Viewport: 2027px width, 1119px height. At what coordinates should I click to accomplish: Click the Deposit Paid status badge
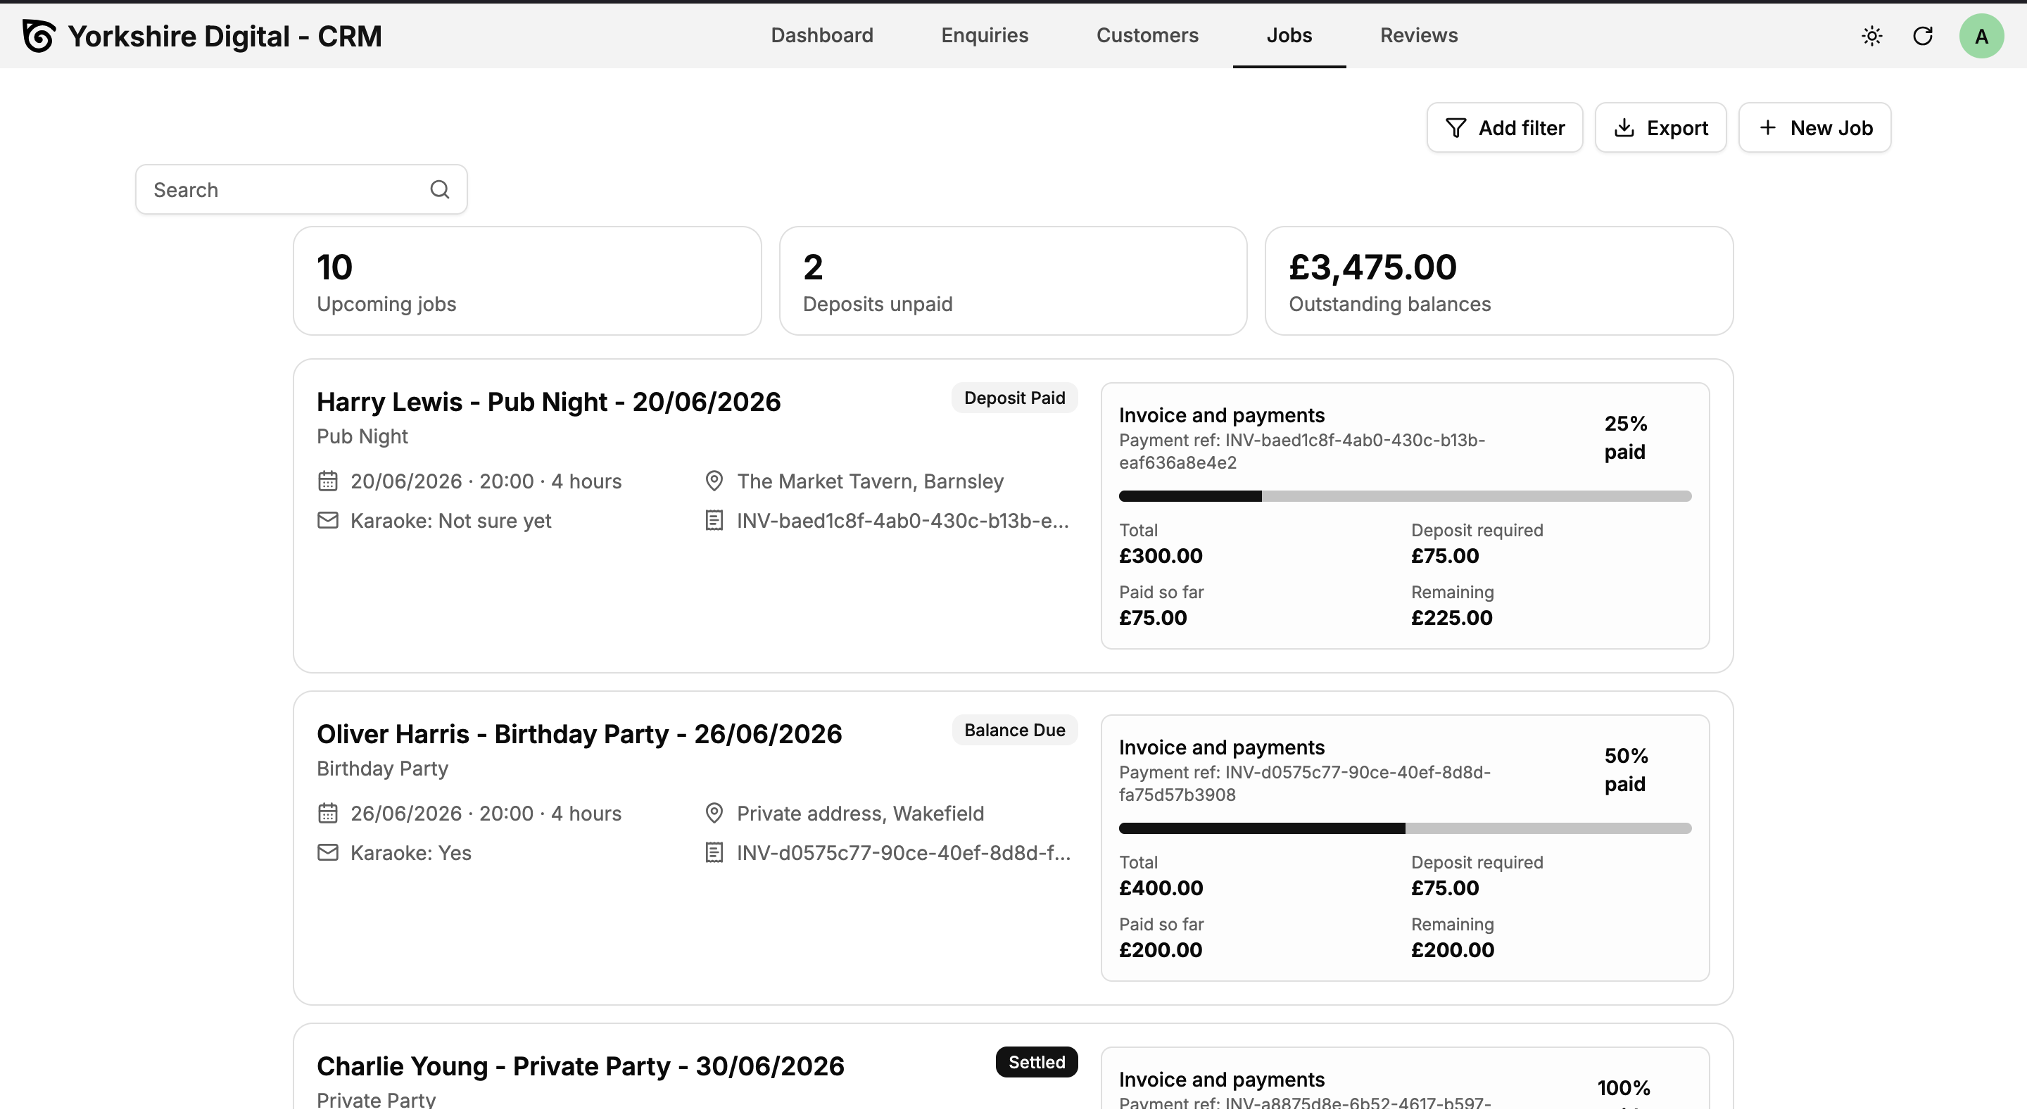point(1014,398)
